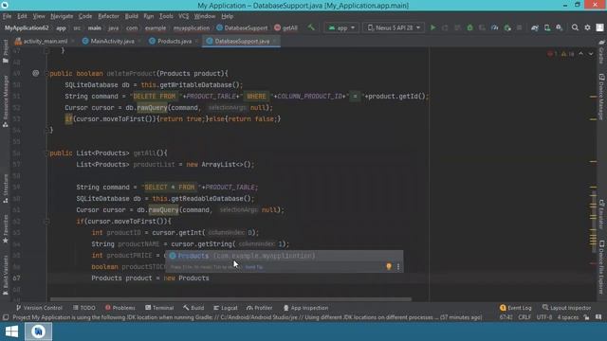Open the Device Manager toolbar icon
This screenshot has height=341, width=607.
pos(547,27)
